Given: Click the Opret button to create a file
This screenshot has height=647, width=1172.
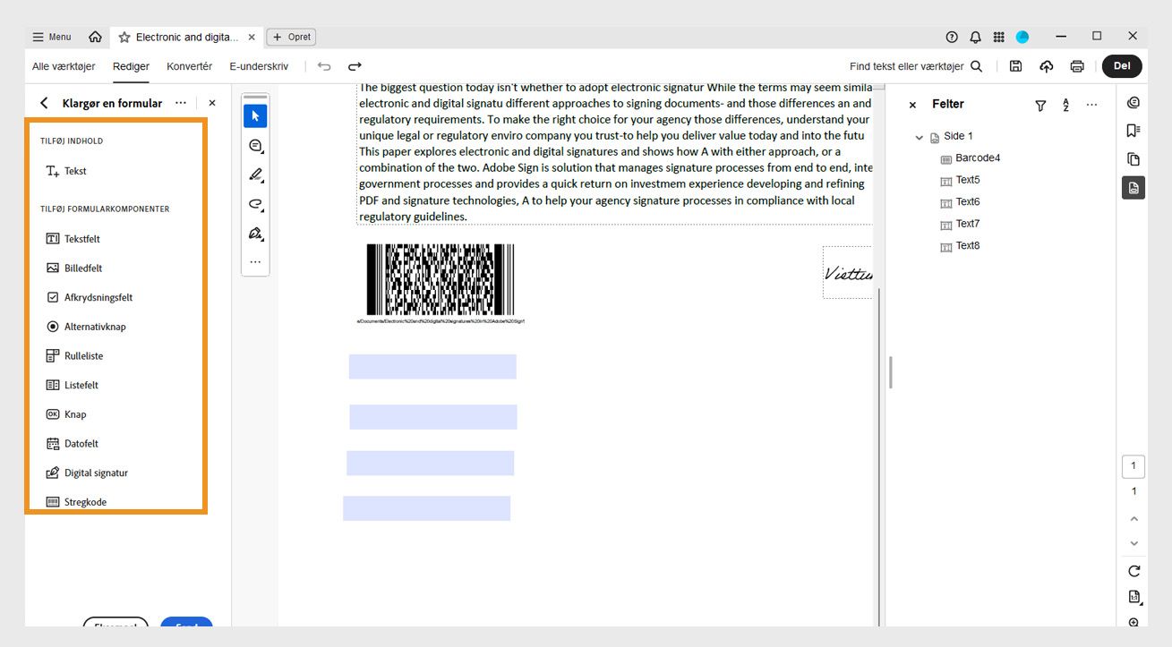Looking at the screenshot, I should click(292, 37).
